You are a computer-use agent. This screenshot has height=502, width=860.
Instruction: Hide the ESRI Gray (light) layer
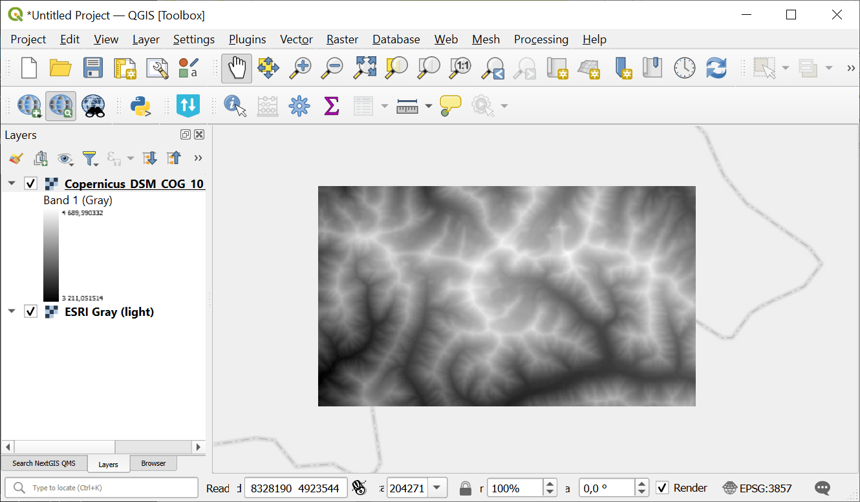(x=30, y=311)
